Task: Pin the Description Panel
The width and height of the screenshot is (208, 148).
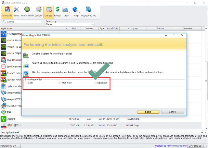Action: (202, 132)
